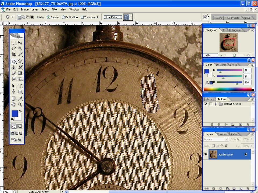Select the Rectangular Marquee tool
Screen dimensions: 258x193
pyautogui.click(x=14, y=43)
